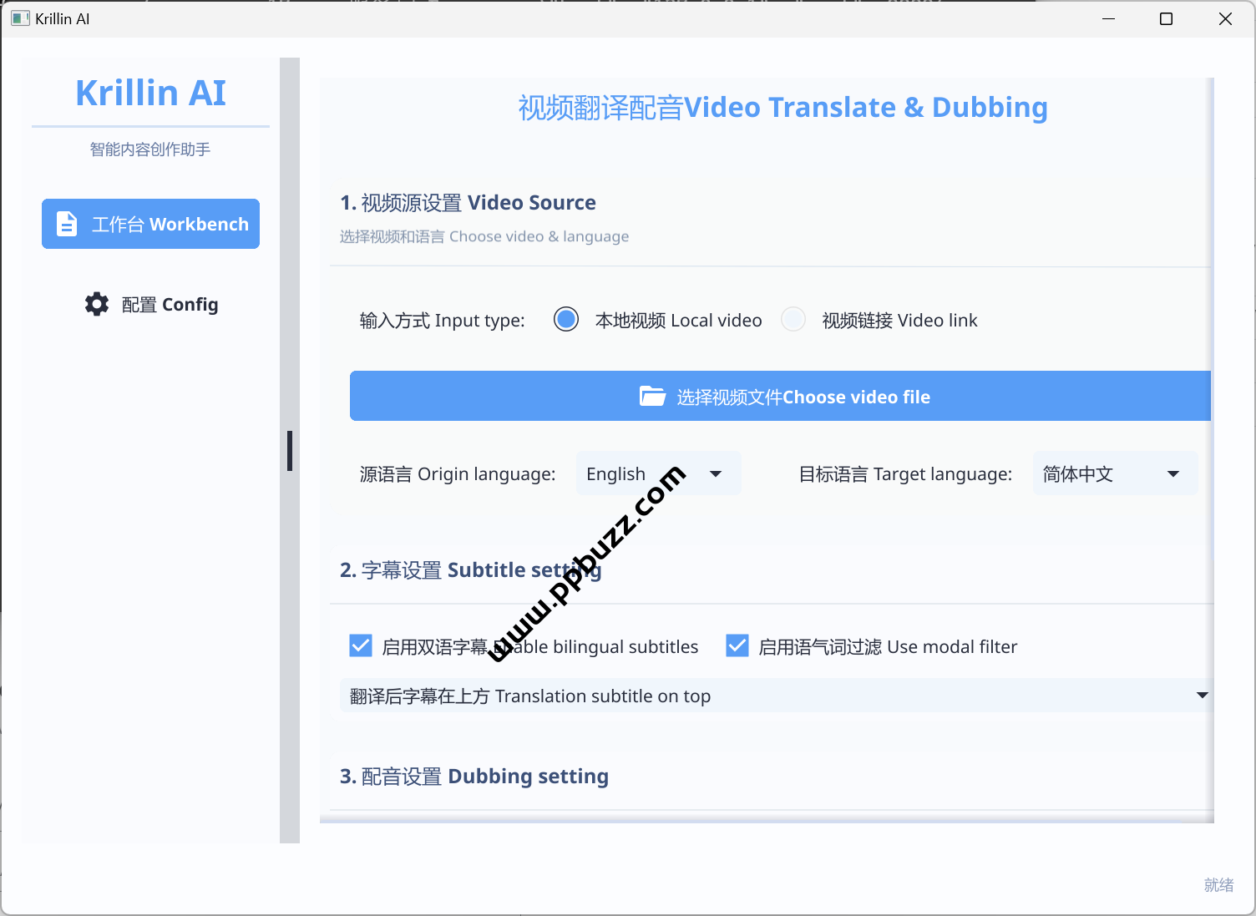Minimize the Krillin AI window
Image resolution: width=1256 pixels, height=916 pixels.
click(1108, 18)
